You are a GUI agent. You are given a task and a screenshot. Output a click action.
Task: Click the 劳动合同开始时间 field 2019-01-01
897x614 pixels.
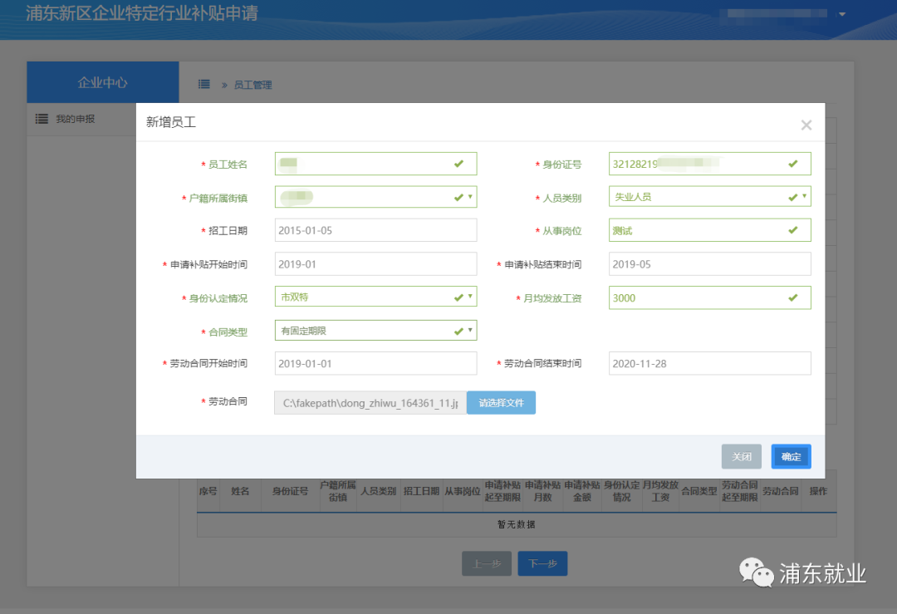pos(376,363)
